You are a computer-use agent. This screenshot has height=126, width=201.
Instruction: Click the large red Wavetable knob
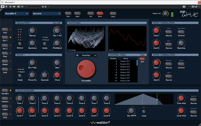pos(86,69)
